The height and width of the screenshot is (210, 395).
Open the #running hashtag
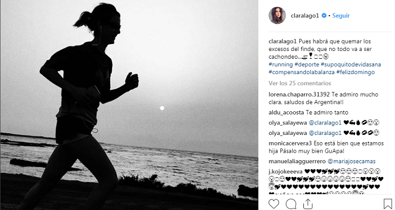281,65
